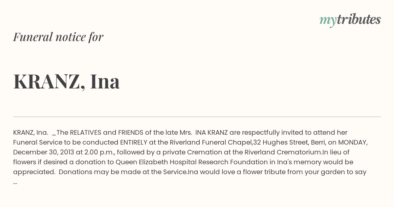Select the "Funeral notice for" heading
Viewport: 394px width, 207px height.
coord(58,37)
